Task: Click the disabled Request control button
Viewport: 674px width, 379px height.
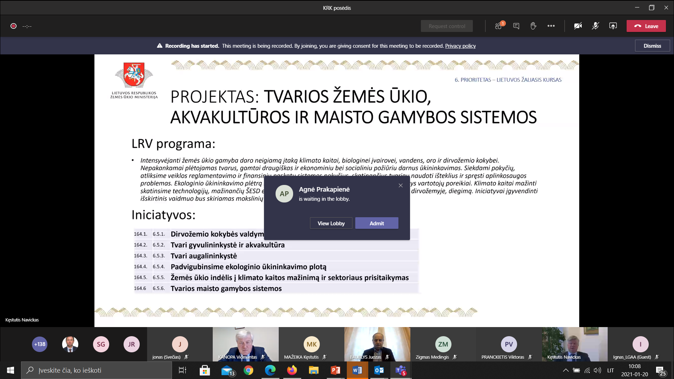Action: 447,26
